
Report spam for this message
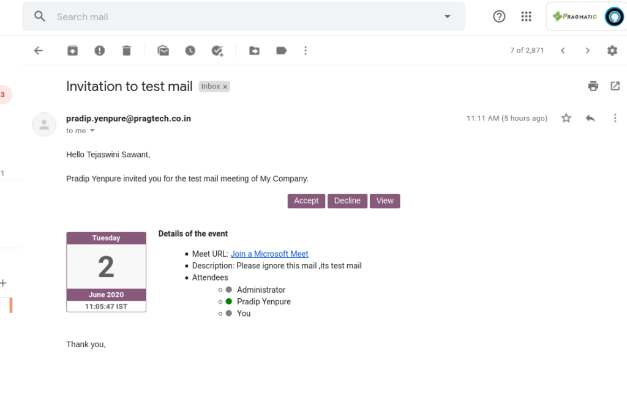(99, 51)
